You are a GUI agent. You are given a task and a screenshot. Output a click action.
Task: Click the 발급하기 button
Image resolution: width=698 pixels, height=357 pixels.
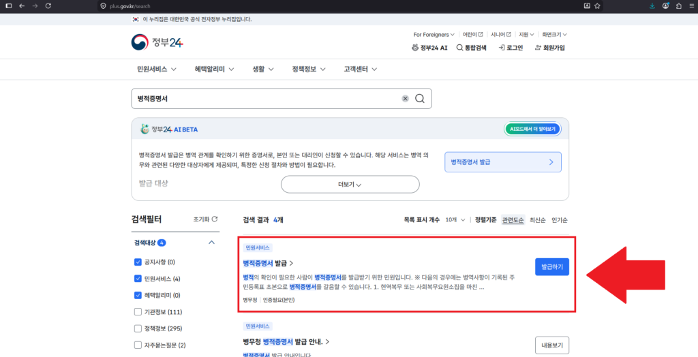coord(552,267)
